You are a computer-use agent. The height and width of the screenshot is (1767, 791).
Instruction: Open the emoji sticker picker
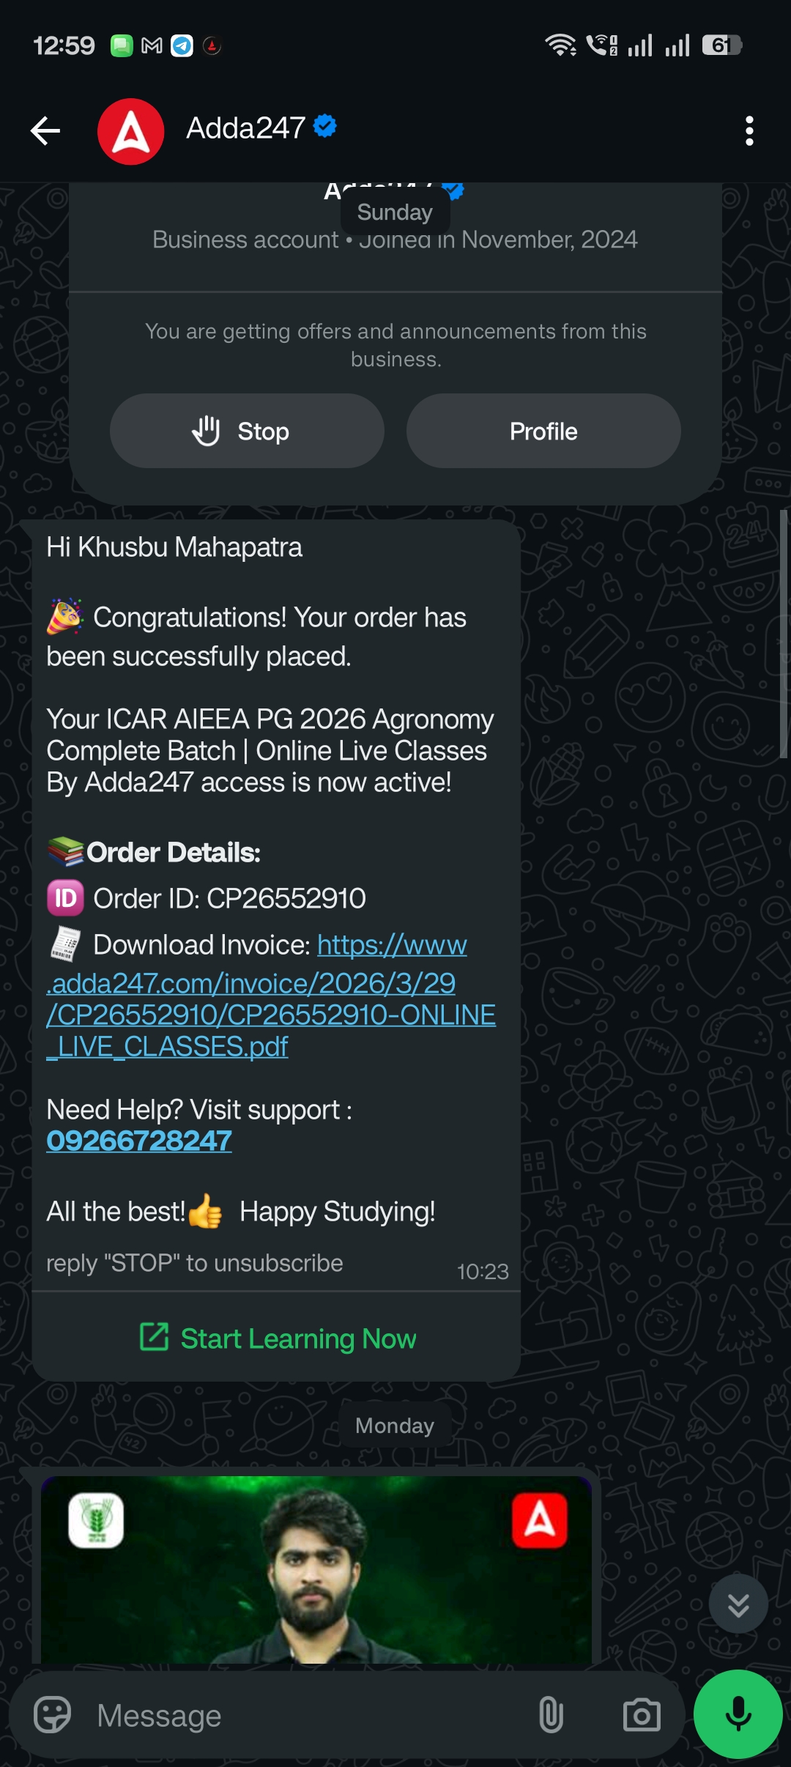pyautogui.click(x=53, y=1715)
